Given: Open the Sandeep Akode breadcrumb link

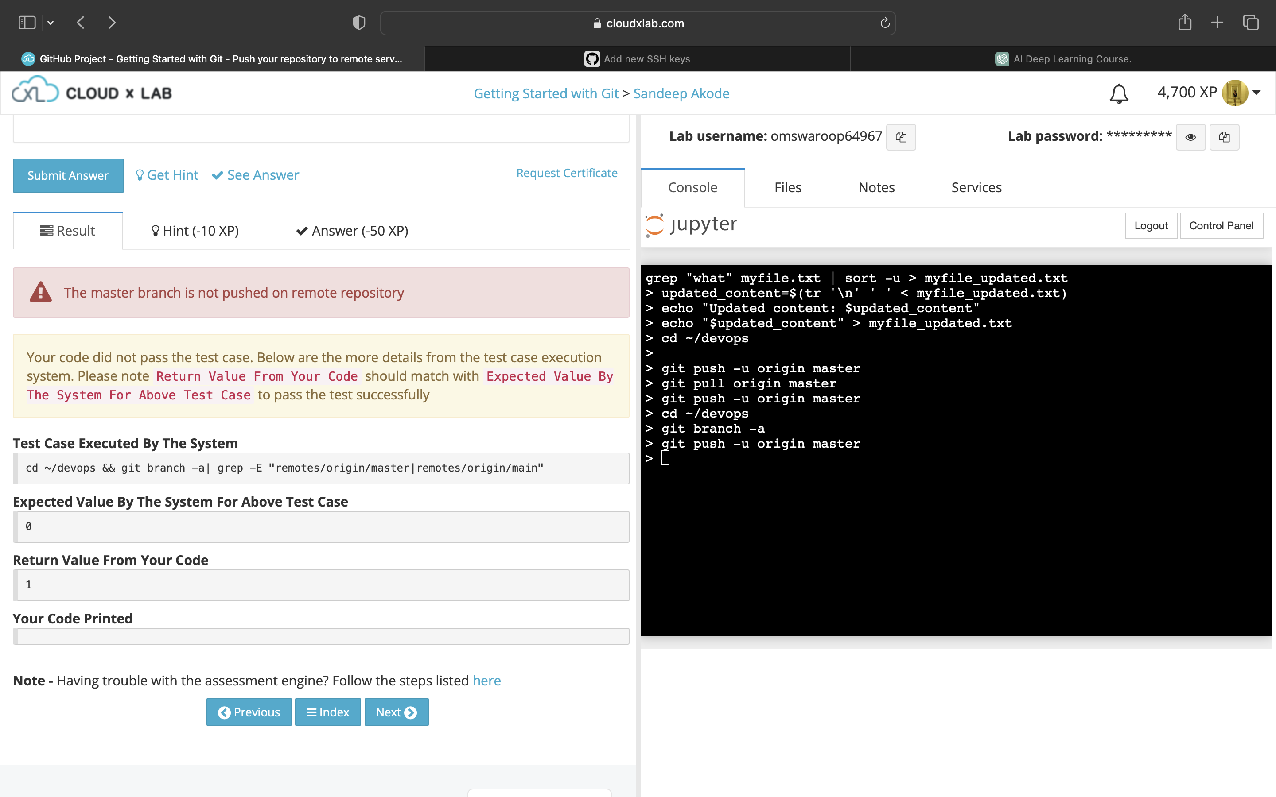Looking at the screenshot, I should (x=681, y=93).
